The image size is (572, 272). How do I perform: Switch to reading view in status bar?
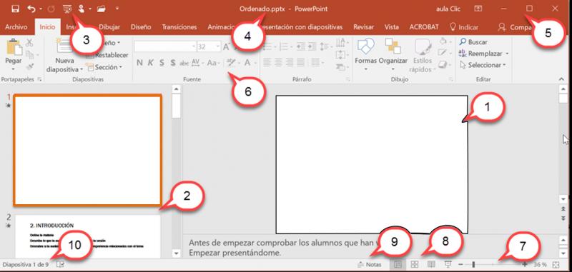pos(431,264)
